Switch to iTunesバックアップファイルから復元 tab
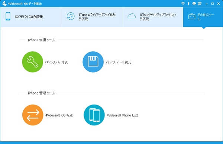Image resolution: width=223 pixels, height=144 pixels. 92,17
